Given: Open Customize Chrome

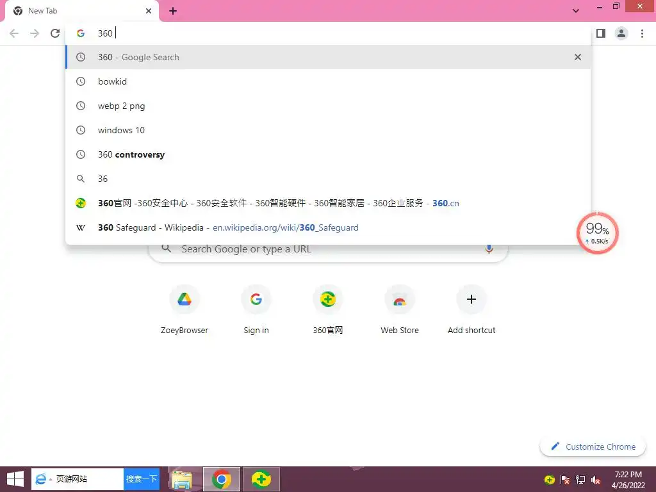Looking at the screenshot, I should (x=593, y=447).
